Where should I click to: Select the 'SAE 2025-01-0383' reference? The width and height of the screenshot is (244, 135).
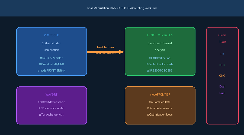(x=160, y=70)
